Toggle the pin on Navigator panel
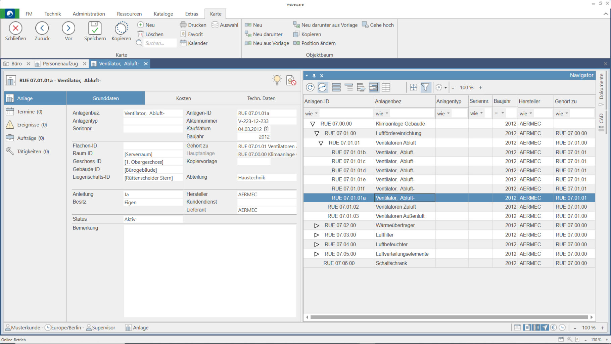 [x=314, y=76]
